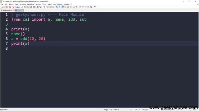Viewport: 199px width, 111px height.
Task: Select the geekyshows.py tab
Action: tap(7, 10)
